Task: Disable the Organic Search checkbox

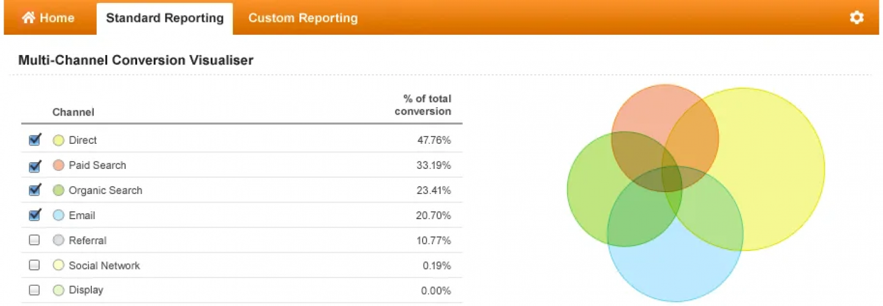Action: point(35,190)
